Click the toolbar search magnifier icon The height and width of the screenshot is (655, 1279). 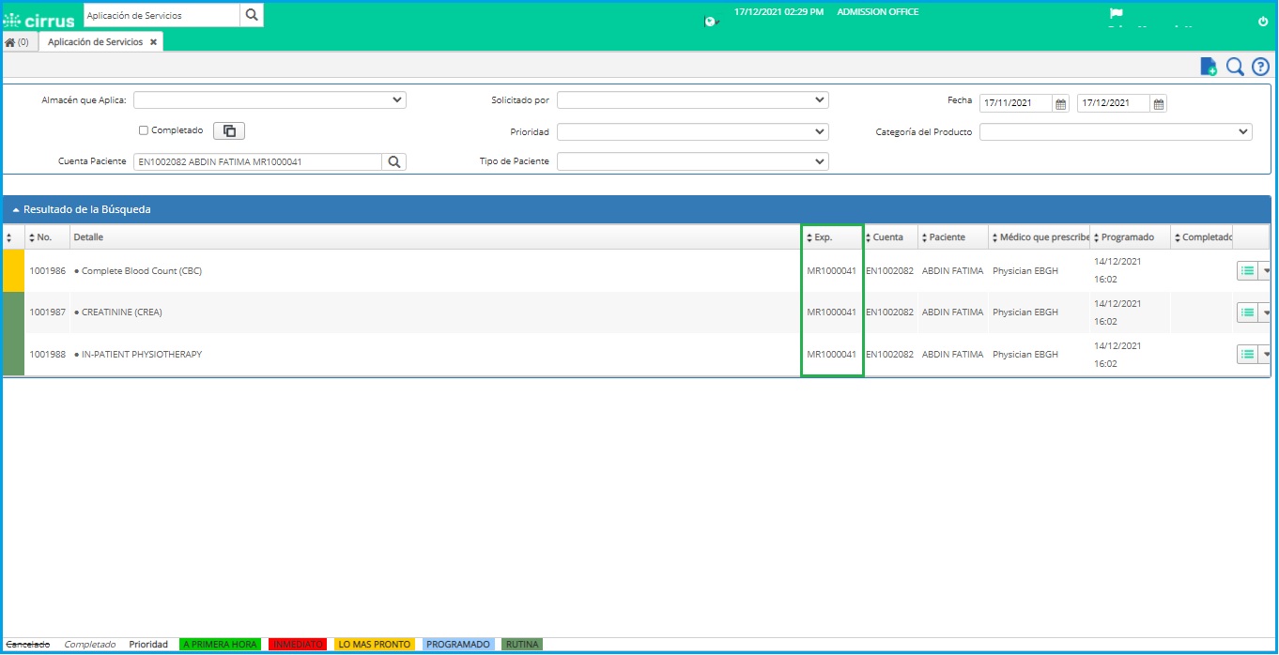click(1234, 66)
